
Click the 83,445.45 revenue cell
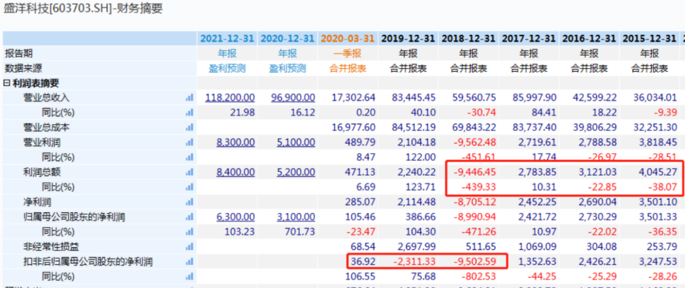(415, 98)
